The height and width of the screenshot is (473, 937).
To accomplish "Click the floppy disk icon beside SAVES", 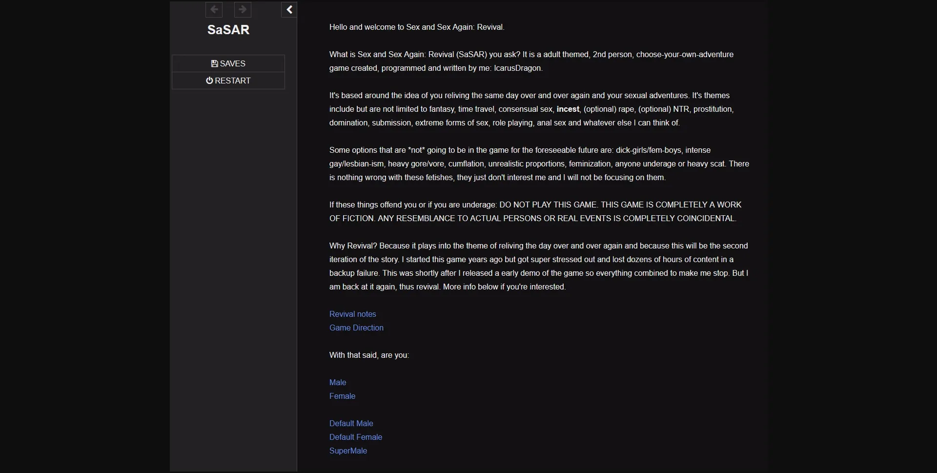I will pos(214,63).
